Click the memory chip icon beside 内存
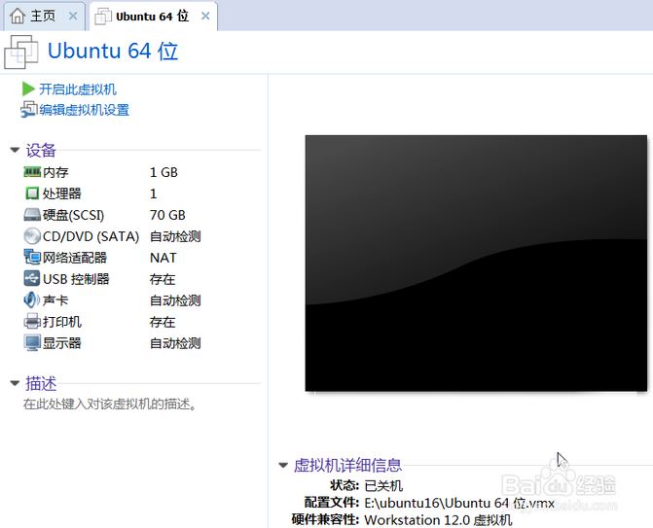Image resolution: width=653 pixels, height=528 pixels. click(x=32, y=172)
